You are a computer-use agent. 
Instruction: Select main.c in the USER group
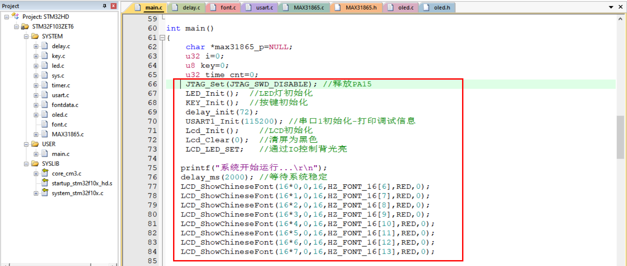[60, 154]
